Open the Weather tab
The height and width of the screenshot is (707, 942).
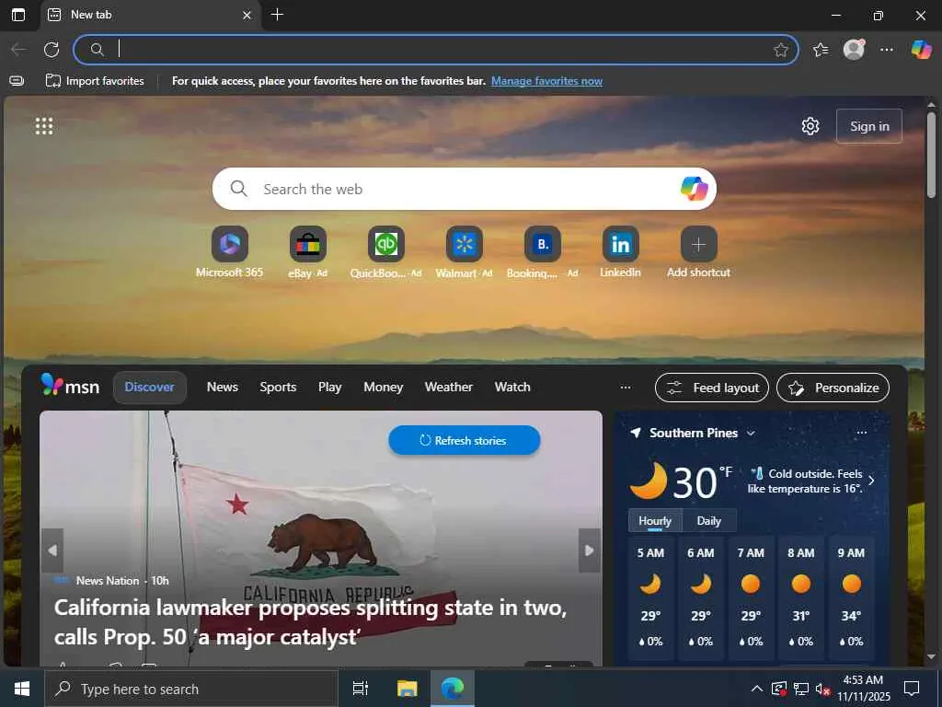pyautogui.click(x=449, y=388)
